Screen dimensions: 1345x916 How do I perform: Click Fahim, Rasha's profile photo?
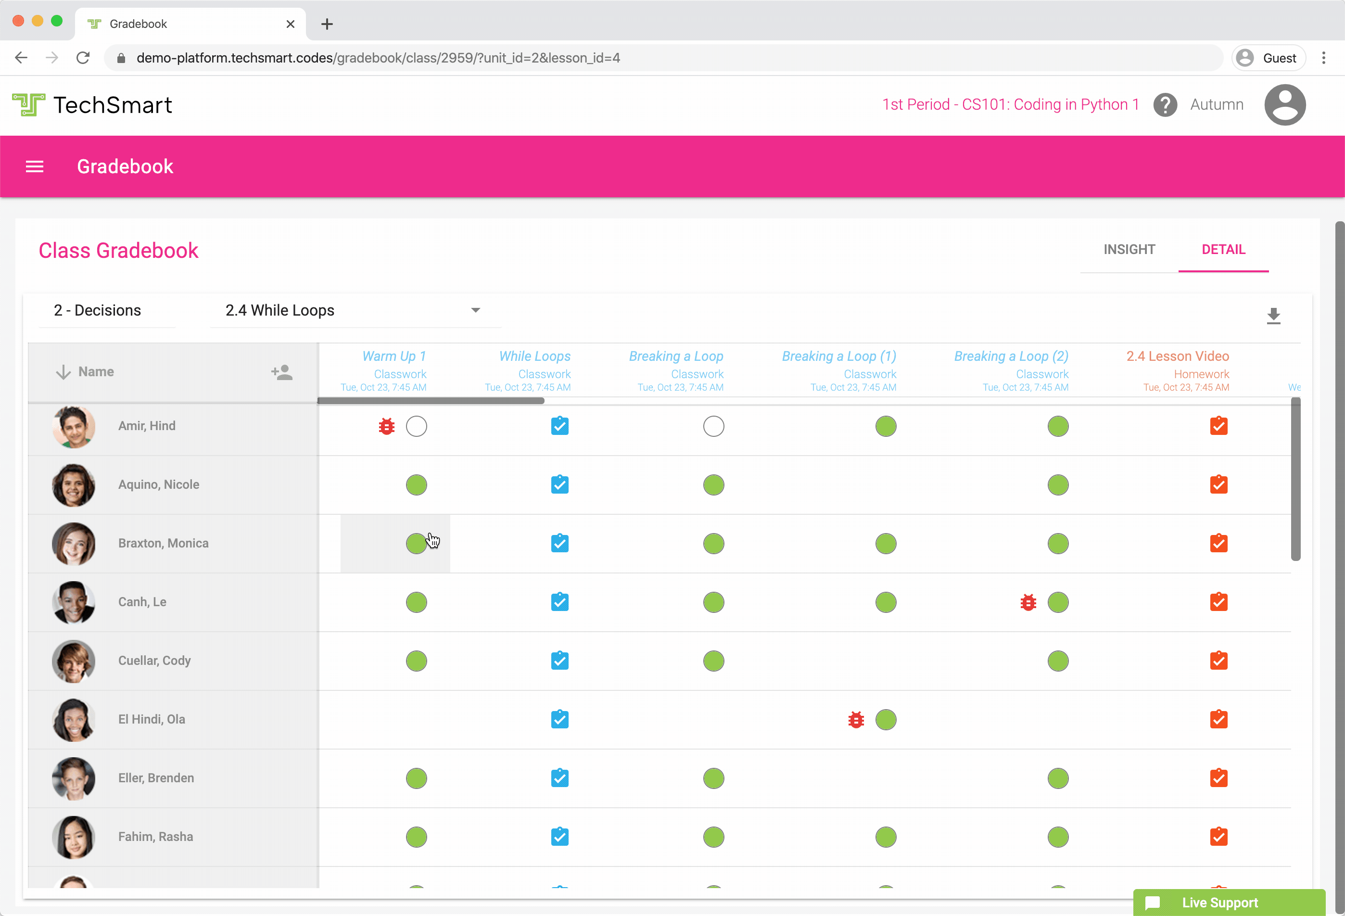coord(74,837)
